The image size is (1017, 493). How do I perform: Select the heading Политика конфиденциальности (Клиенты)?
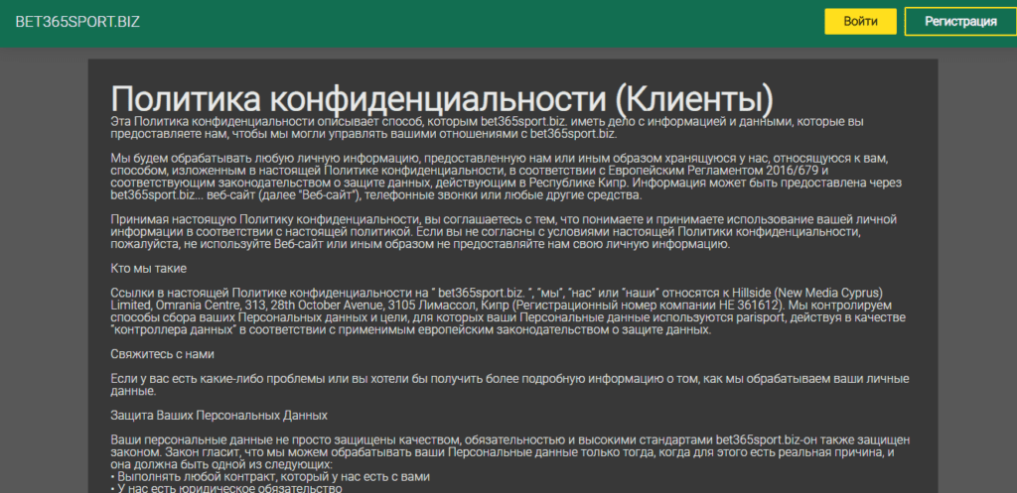coord(442,98)
